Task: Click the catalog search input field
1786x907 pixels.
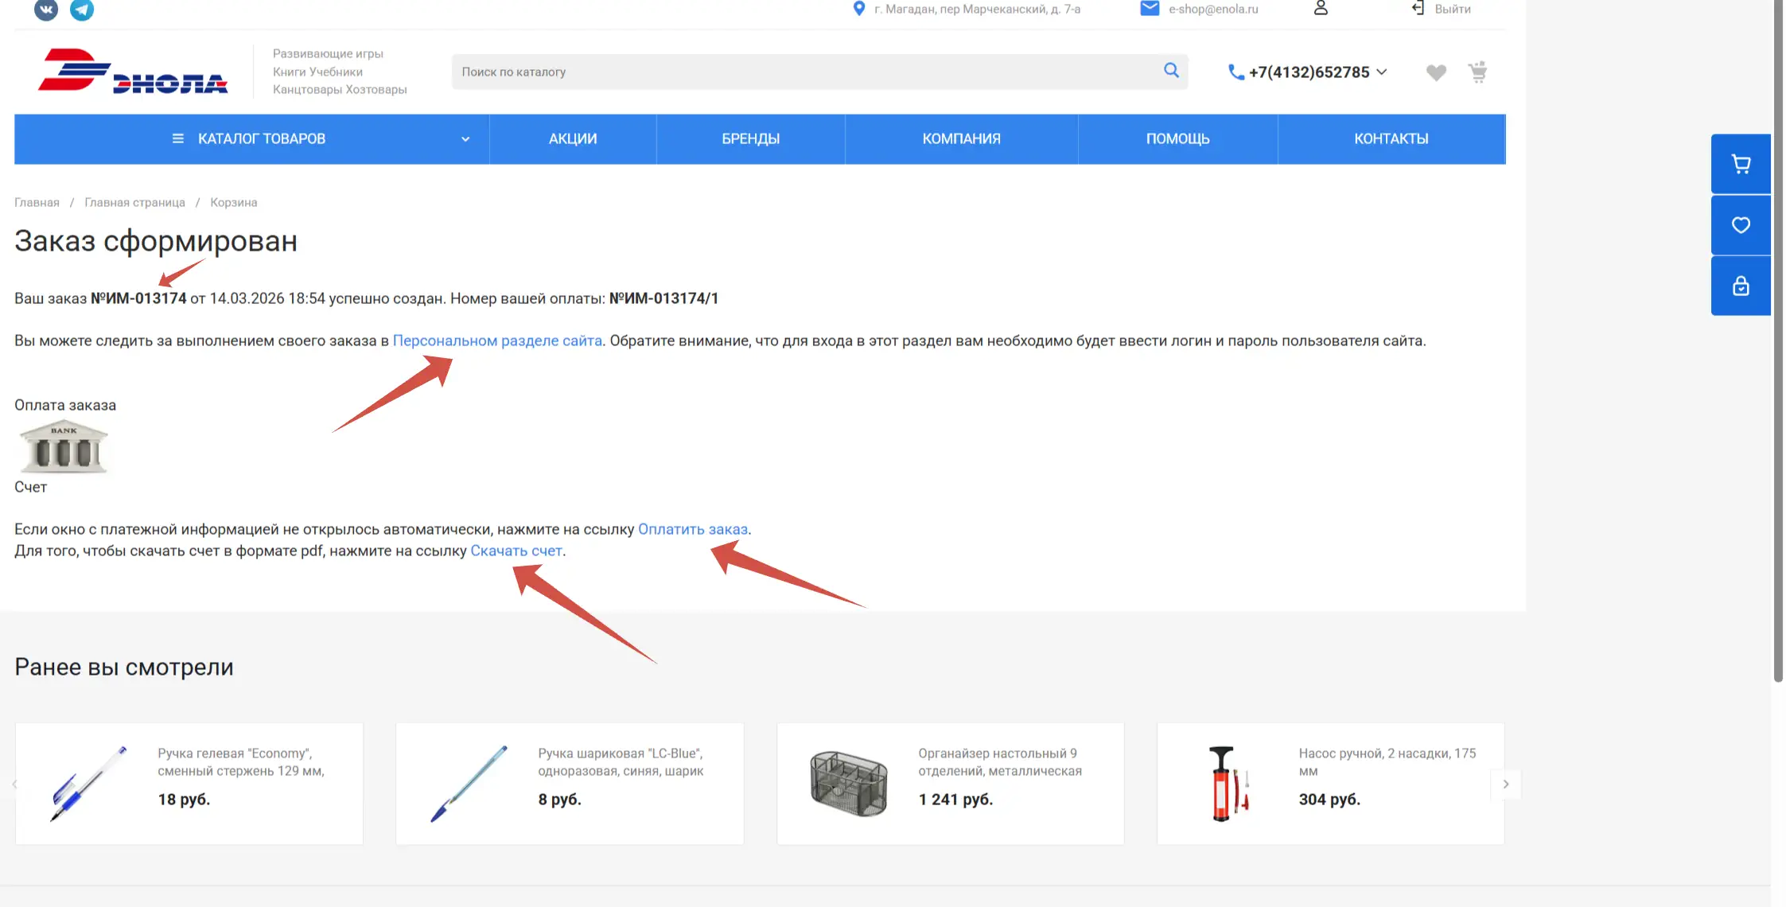Action: (x=804, y=72)
